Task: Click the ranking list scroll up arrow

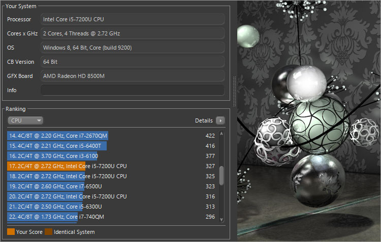Action: (x=221, y=134)
